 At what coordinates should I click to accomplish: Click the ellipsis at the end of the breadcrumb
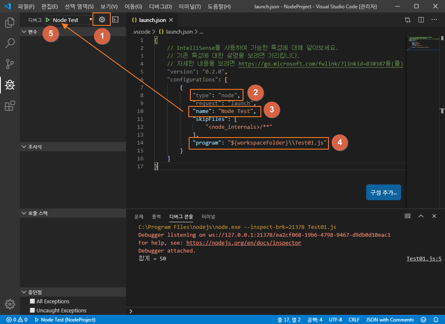point(201,32)
